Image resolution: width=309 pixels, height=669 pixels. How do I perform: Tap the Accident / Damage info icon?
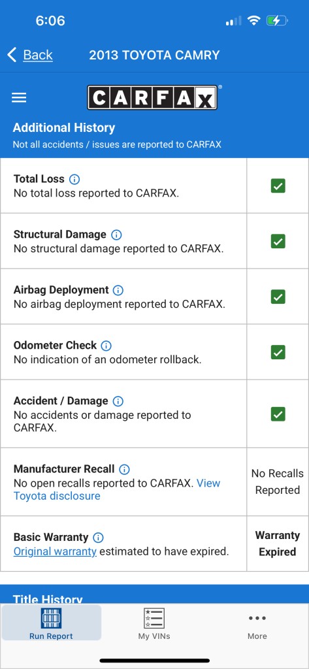(x=118, y=401)
